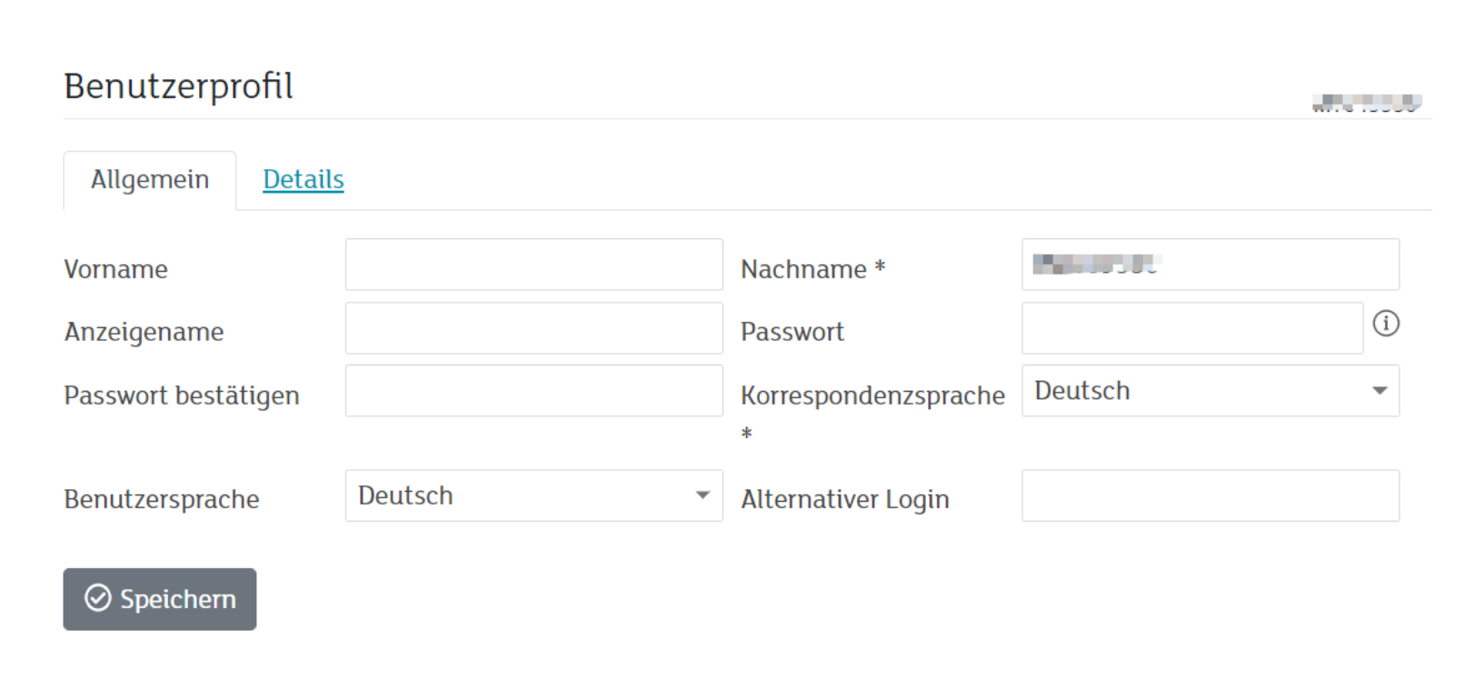This screenshot has width=1475, height=679.
Task: Click into the Nachname field
Action: [1210, 265]
